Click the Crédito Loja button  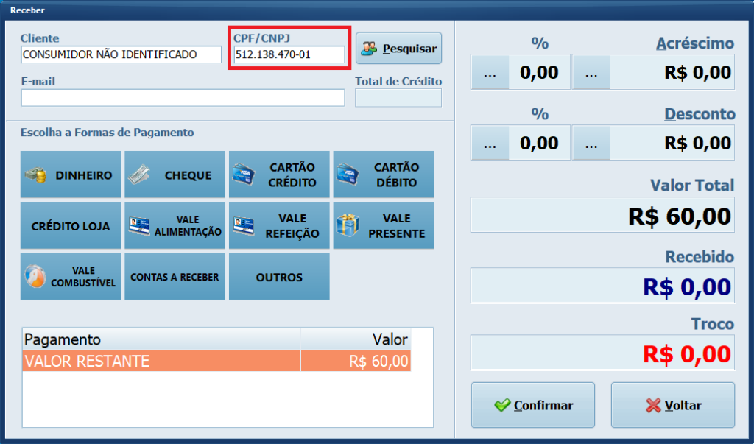coord(71,225)
